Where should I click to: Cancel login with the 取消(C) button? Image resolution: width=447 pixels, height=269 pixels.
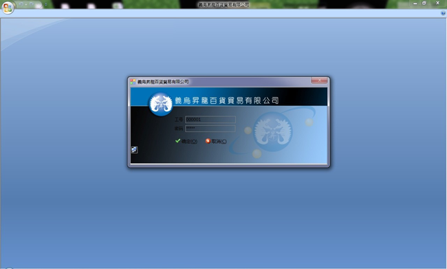coord(216,141)
